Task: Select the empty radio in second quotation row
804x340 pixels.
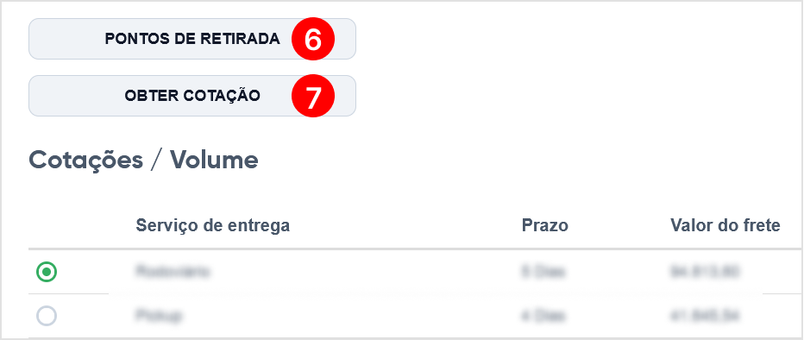Action: 47,317
